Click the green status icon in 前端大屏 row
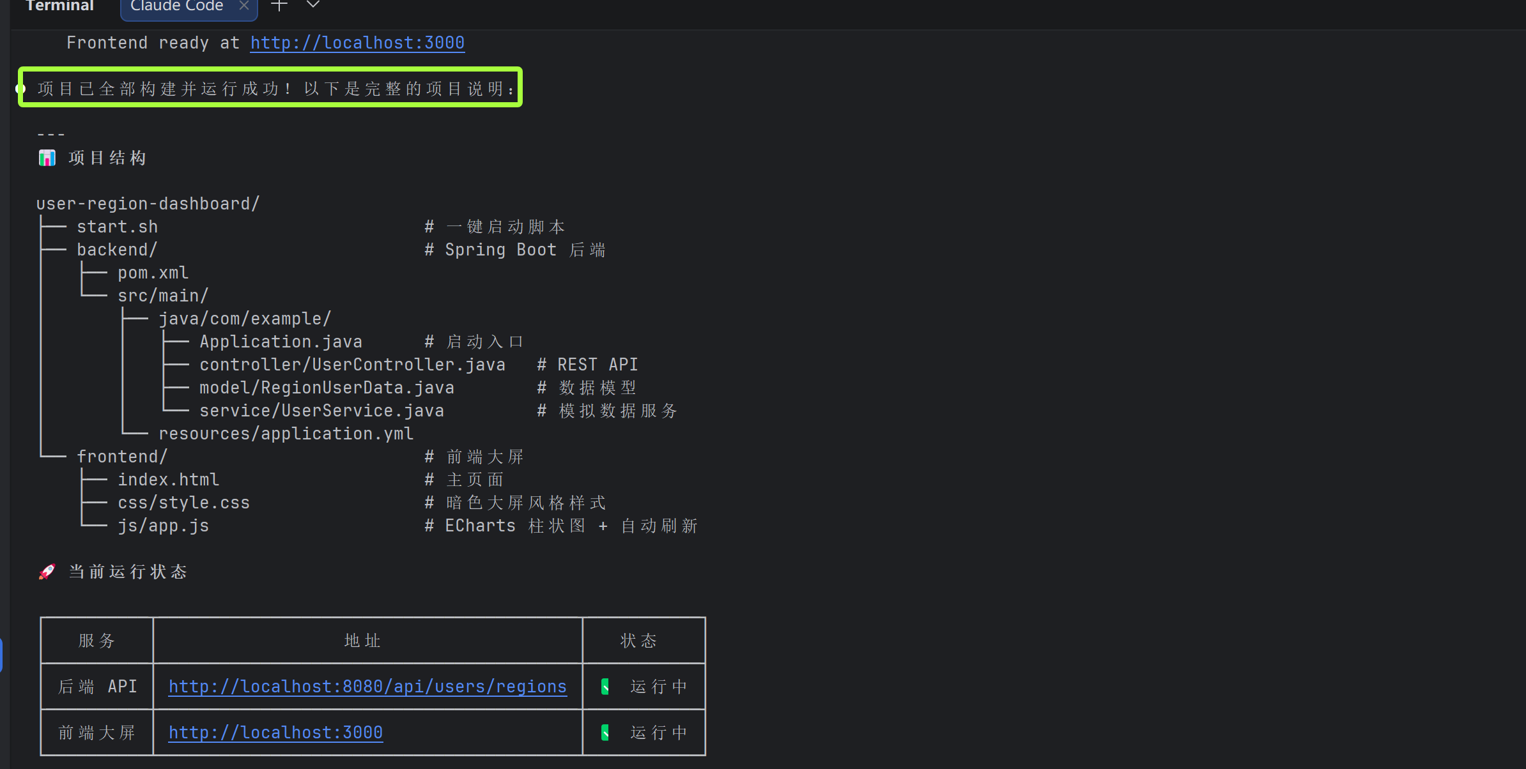The width and height of the screenshot is (1526, 769). pos(605,733)
